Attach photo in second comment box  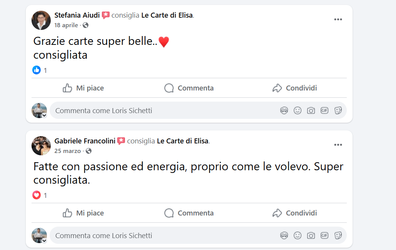coord(311,235)
